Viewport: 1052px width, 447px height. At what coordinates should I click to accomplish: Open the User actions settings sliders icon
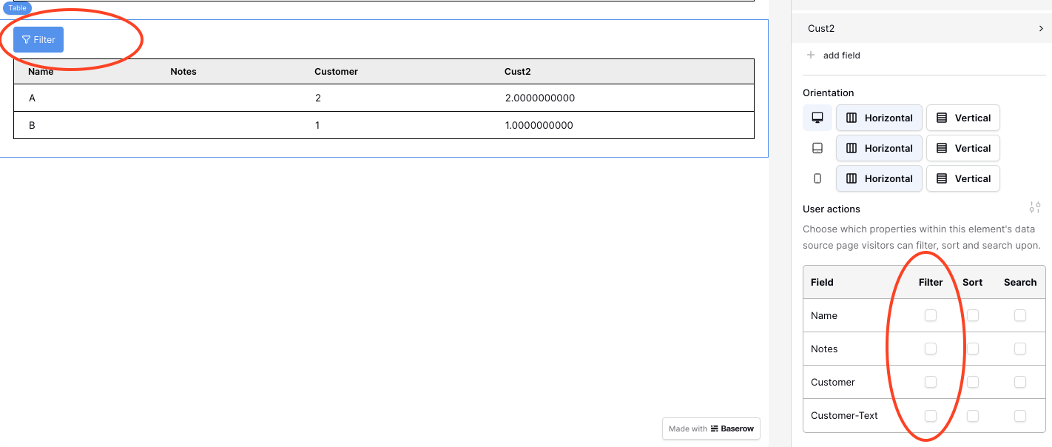pos(1035,208)
